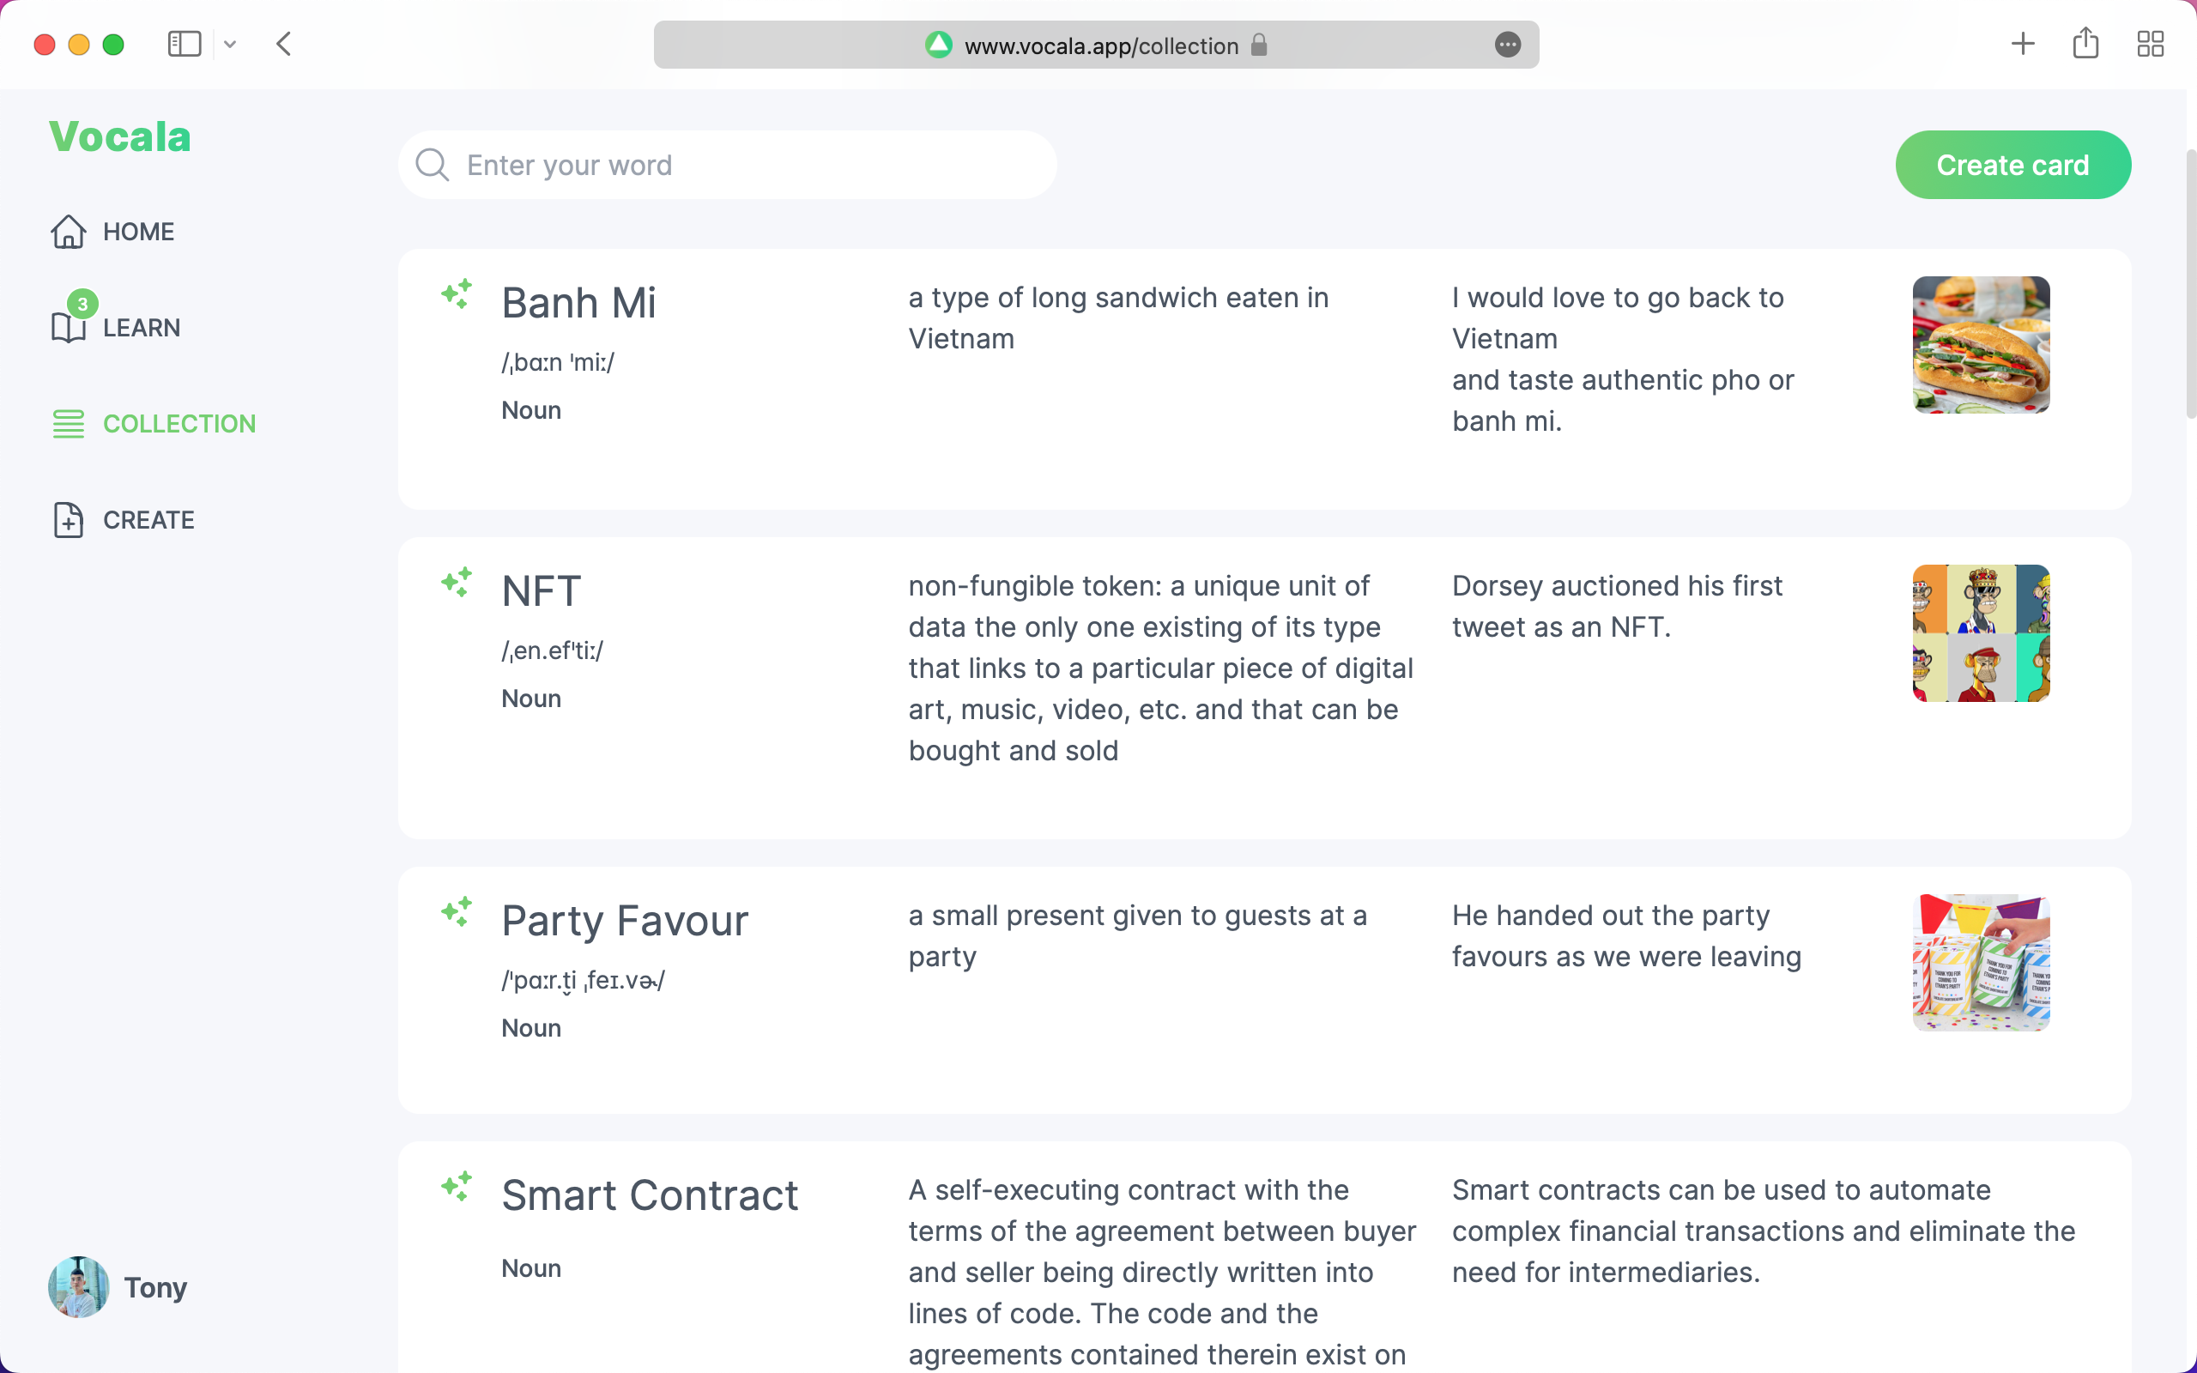Click the sparkle icon beside Banh Mi

point(457,294)
